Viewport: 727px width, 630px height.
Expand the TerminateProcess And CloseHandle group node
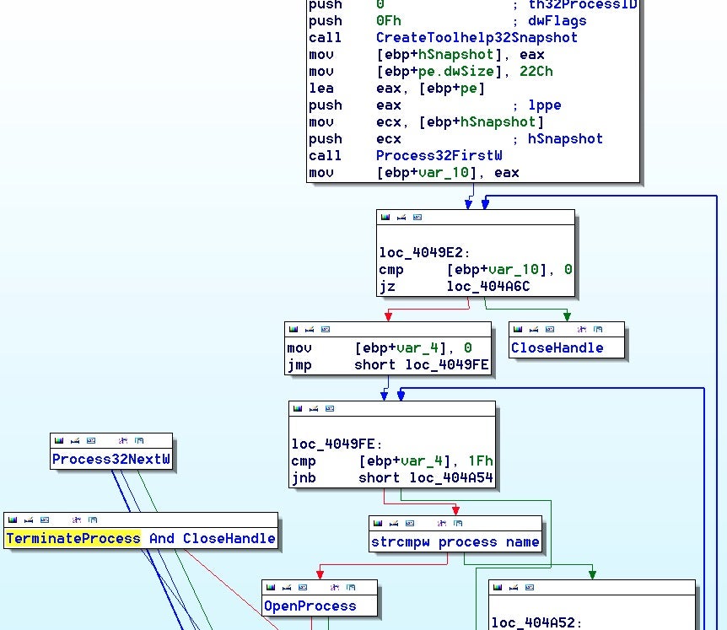click(x=140, y=538)
